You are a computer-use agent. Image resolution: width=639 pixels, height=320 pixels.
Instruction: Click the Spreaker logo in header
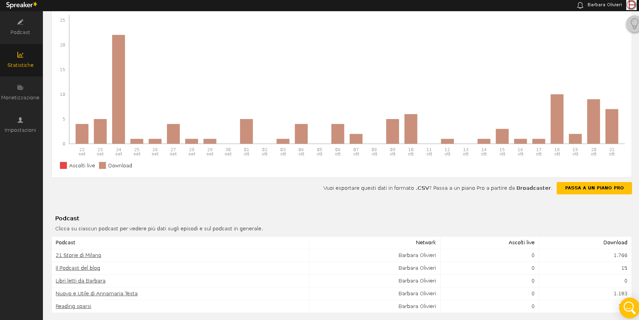click(22, 5)
